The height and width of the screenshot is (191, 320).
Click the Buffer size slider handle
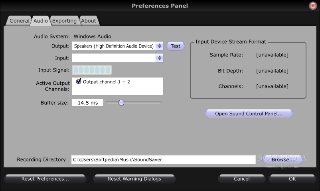[121, 103]
